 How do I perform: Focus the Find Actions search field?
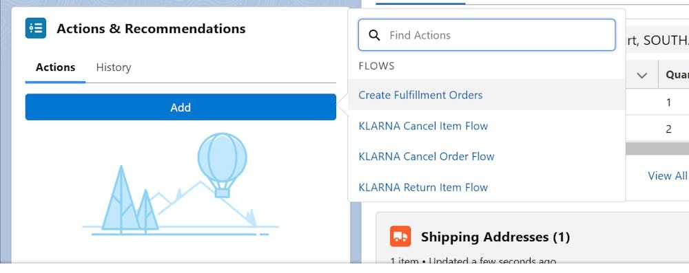tap(487, 35)
